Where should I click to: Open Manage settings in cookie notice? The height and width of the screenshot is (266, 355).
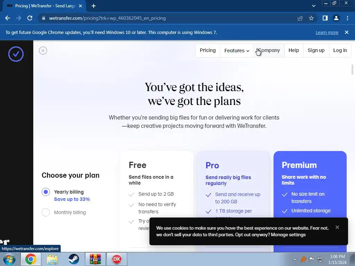(x=288, y=234)
